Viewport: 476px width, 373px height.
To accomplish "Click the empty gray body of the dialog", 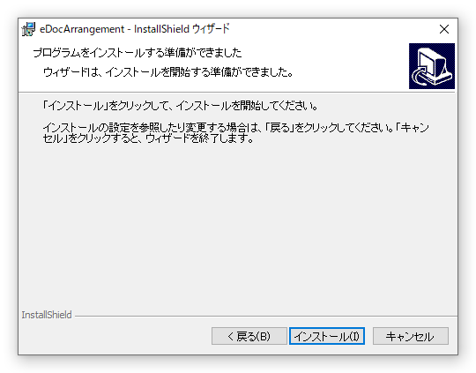I will tap(238, 225).
